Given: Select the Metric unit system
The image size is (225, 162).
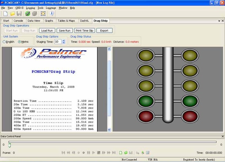Looking at the screenshot, I should (x=20, y=42).
